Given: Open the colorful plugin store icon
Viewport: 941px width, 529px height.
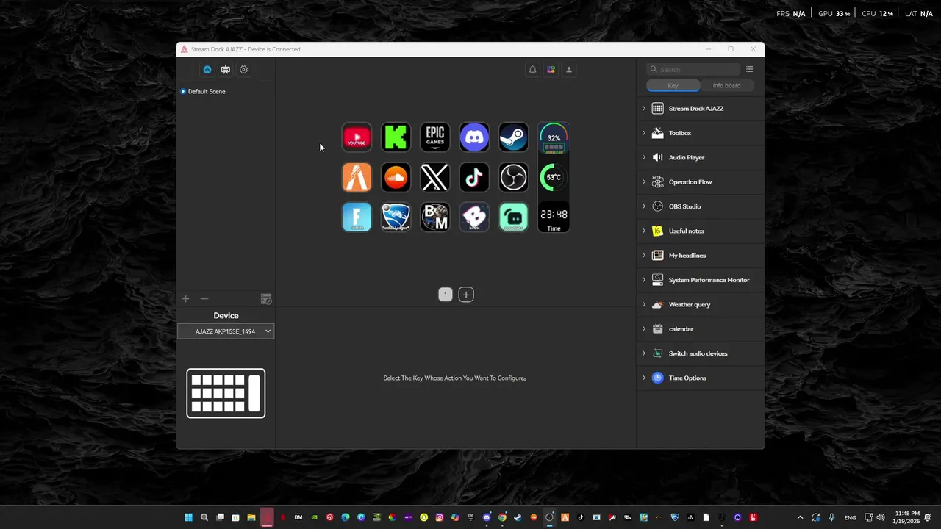Looking at the screenshot, I should pos(551,70).
